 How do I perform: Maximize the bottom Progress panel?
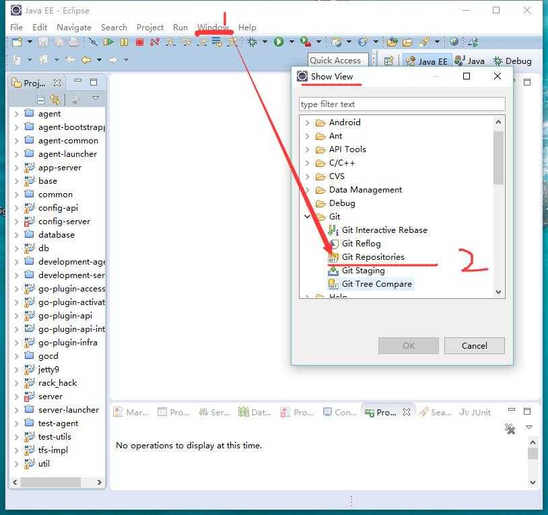527,411
